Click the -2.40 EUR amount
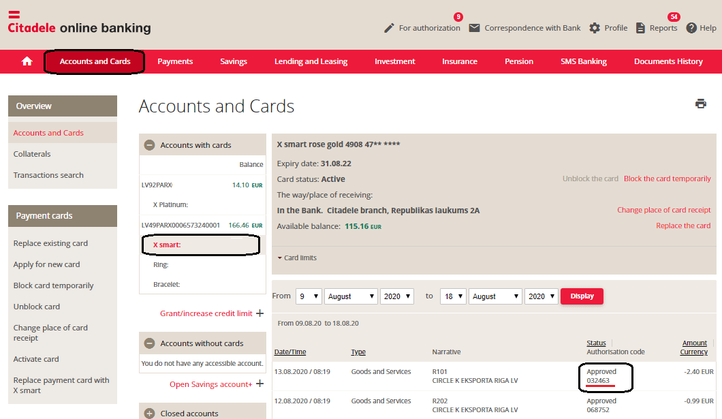 (699, 371)
